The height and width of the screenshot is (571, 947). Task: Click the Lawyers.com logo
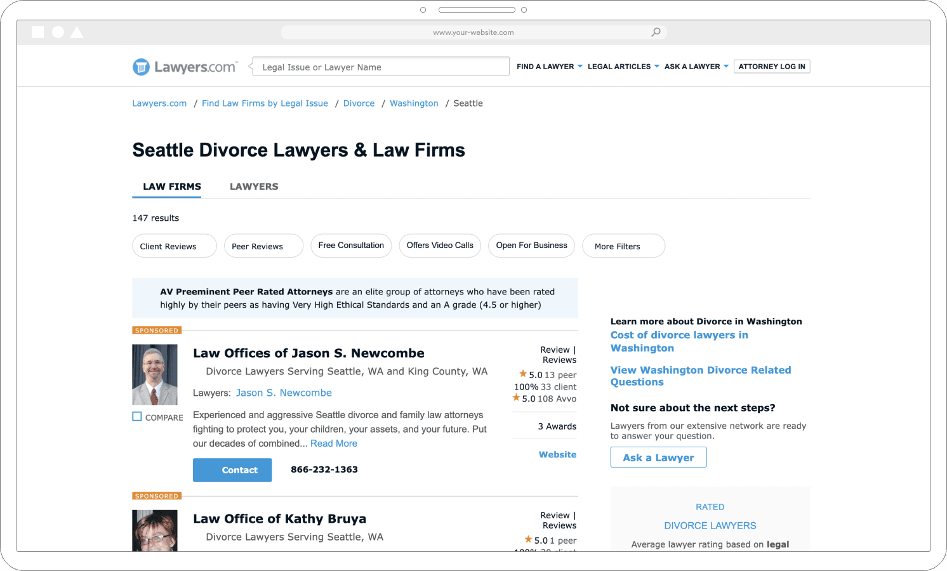[x=185, y=67]
